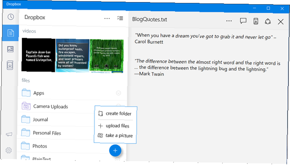This screenshot has height=165, width=290.
Task: Click the blue plus add button
Action: tap(115, 151)
